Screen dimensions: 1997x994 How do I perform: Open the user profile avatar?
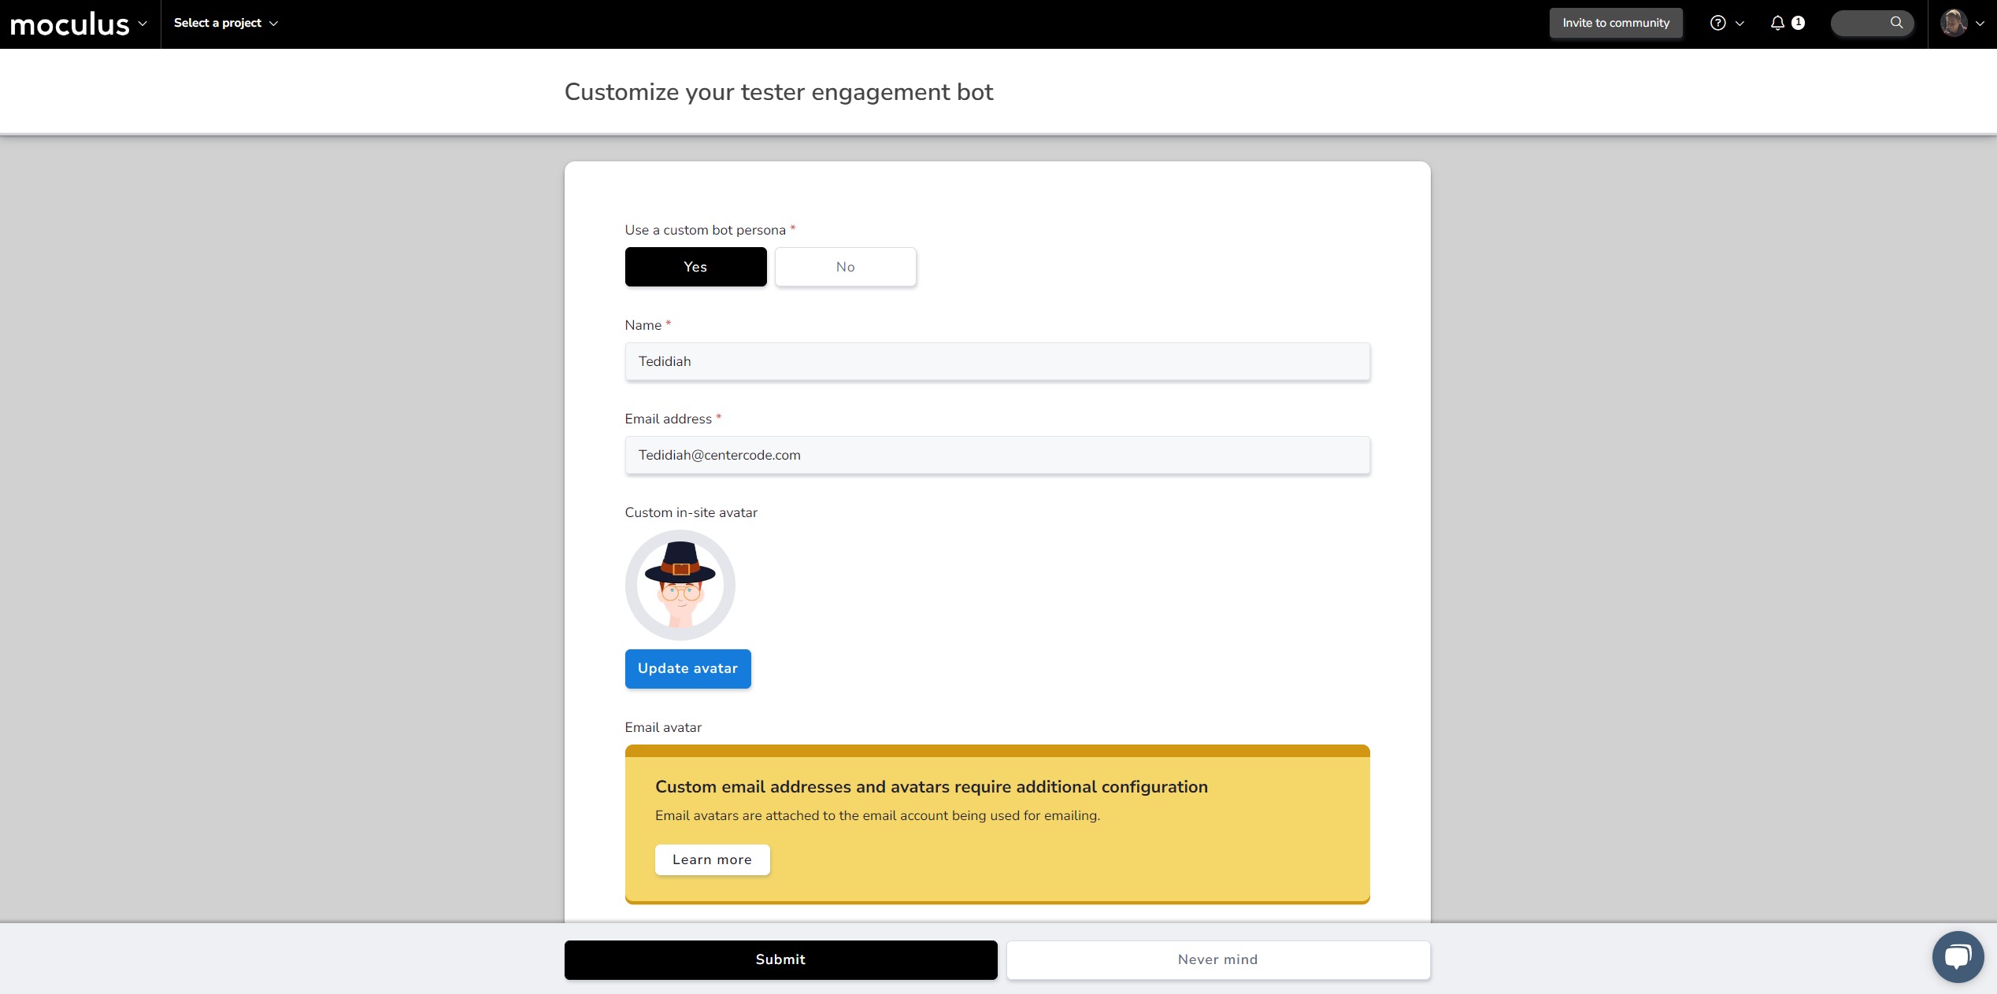point(1953,23)
